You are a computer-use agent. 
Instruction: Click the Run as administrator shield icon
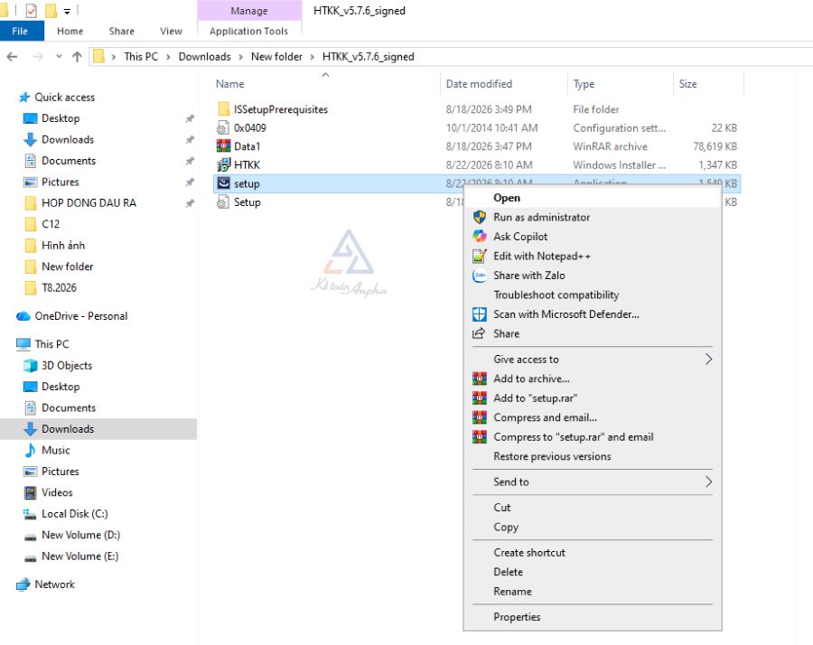coord(479,217)
